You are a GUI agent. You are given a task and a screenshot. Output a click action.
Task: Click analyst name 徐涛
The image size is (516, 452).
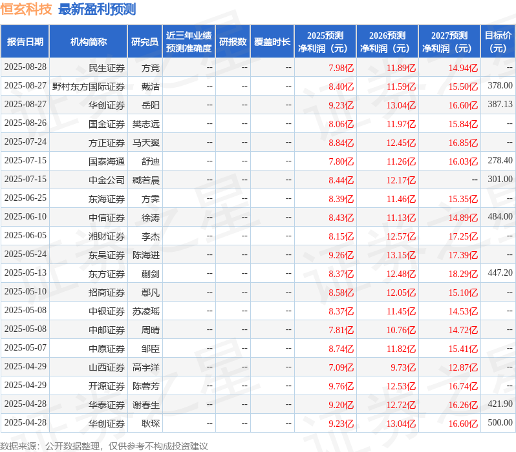pyautogui.click(x=151, y=218)
